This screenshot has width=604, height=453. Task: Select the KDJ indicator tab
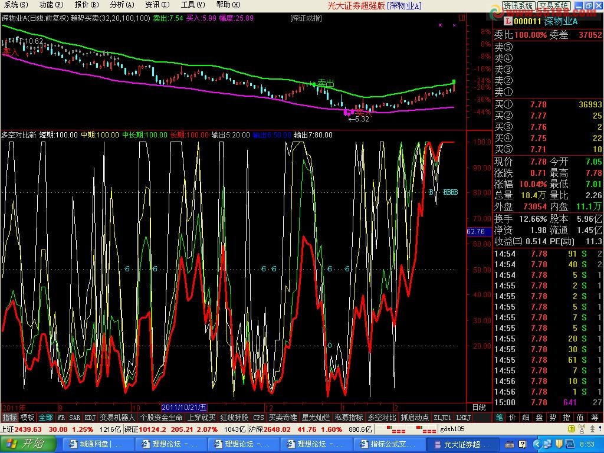(x=90, y=417)
